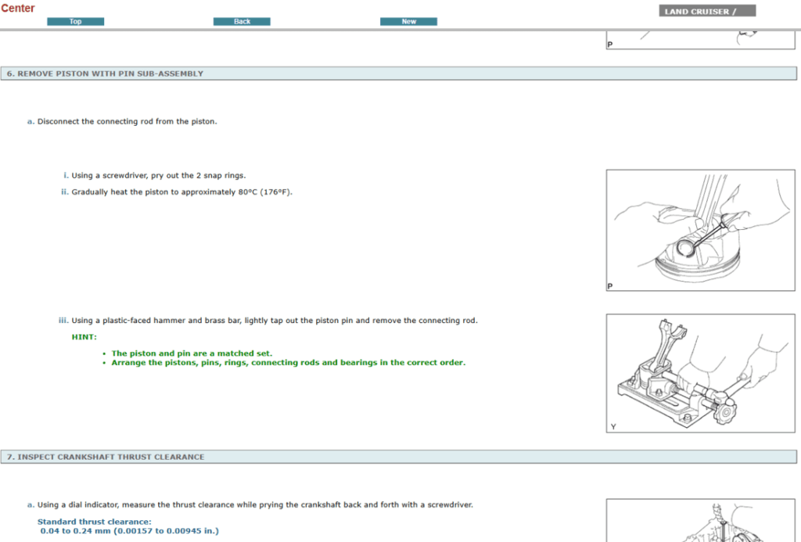
Task: Click the Standard thrust clearance label
Action: click(95, 522)
